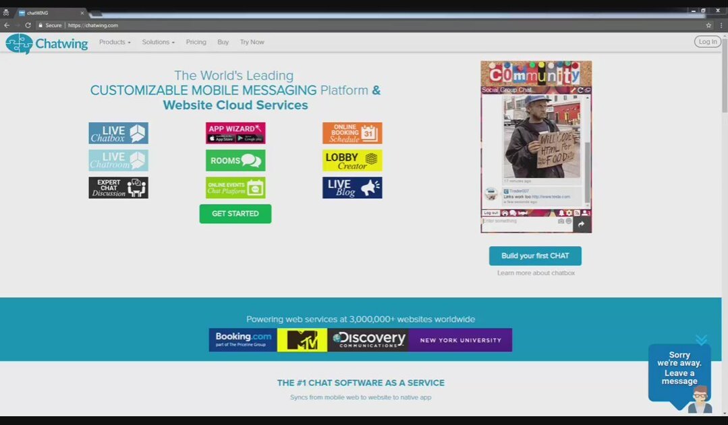Open the Buy page
Viewport: 728px width, 425px height.
click(x=223, y=42)
